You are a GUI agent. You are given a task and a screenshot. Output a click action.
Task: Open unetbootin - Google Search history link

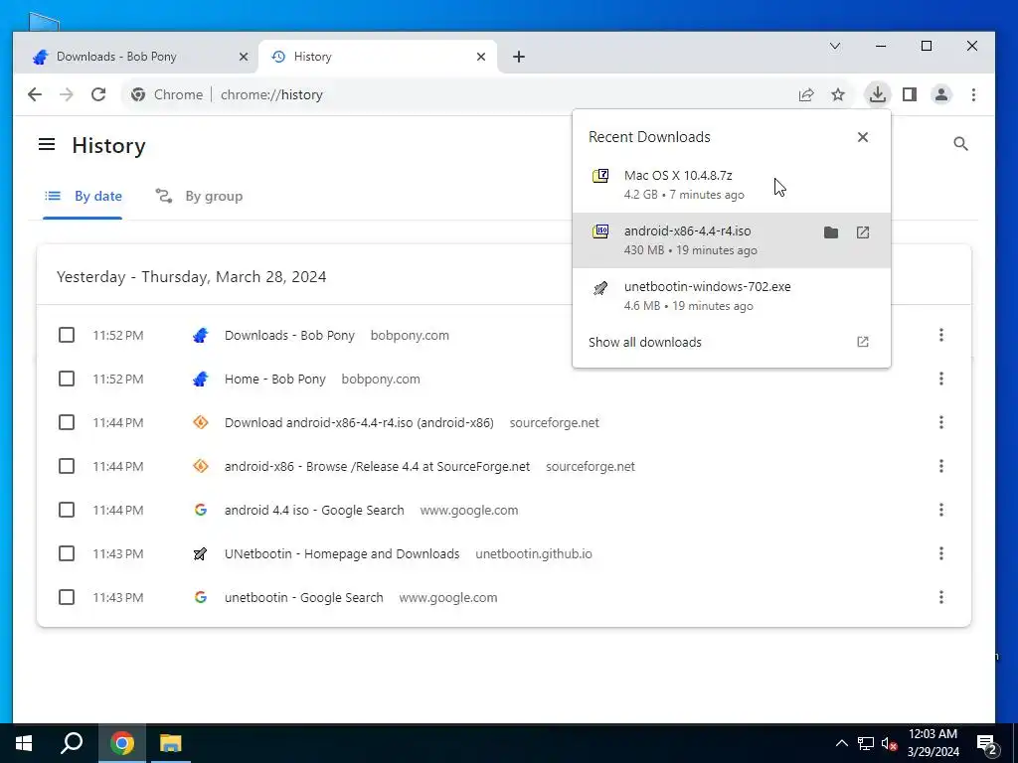pyautogui.click(x=304, y=597)
